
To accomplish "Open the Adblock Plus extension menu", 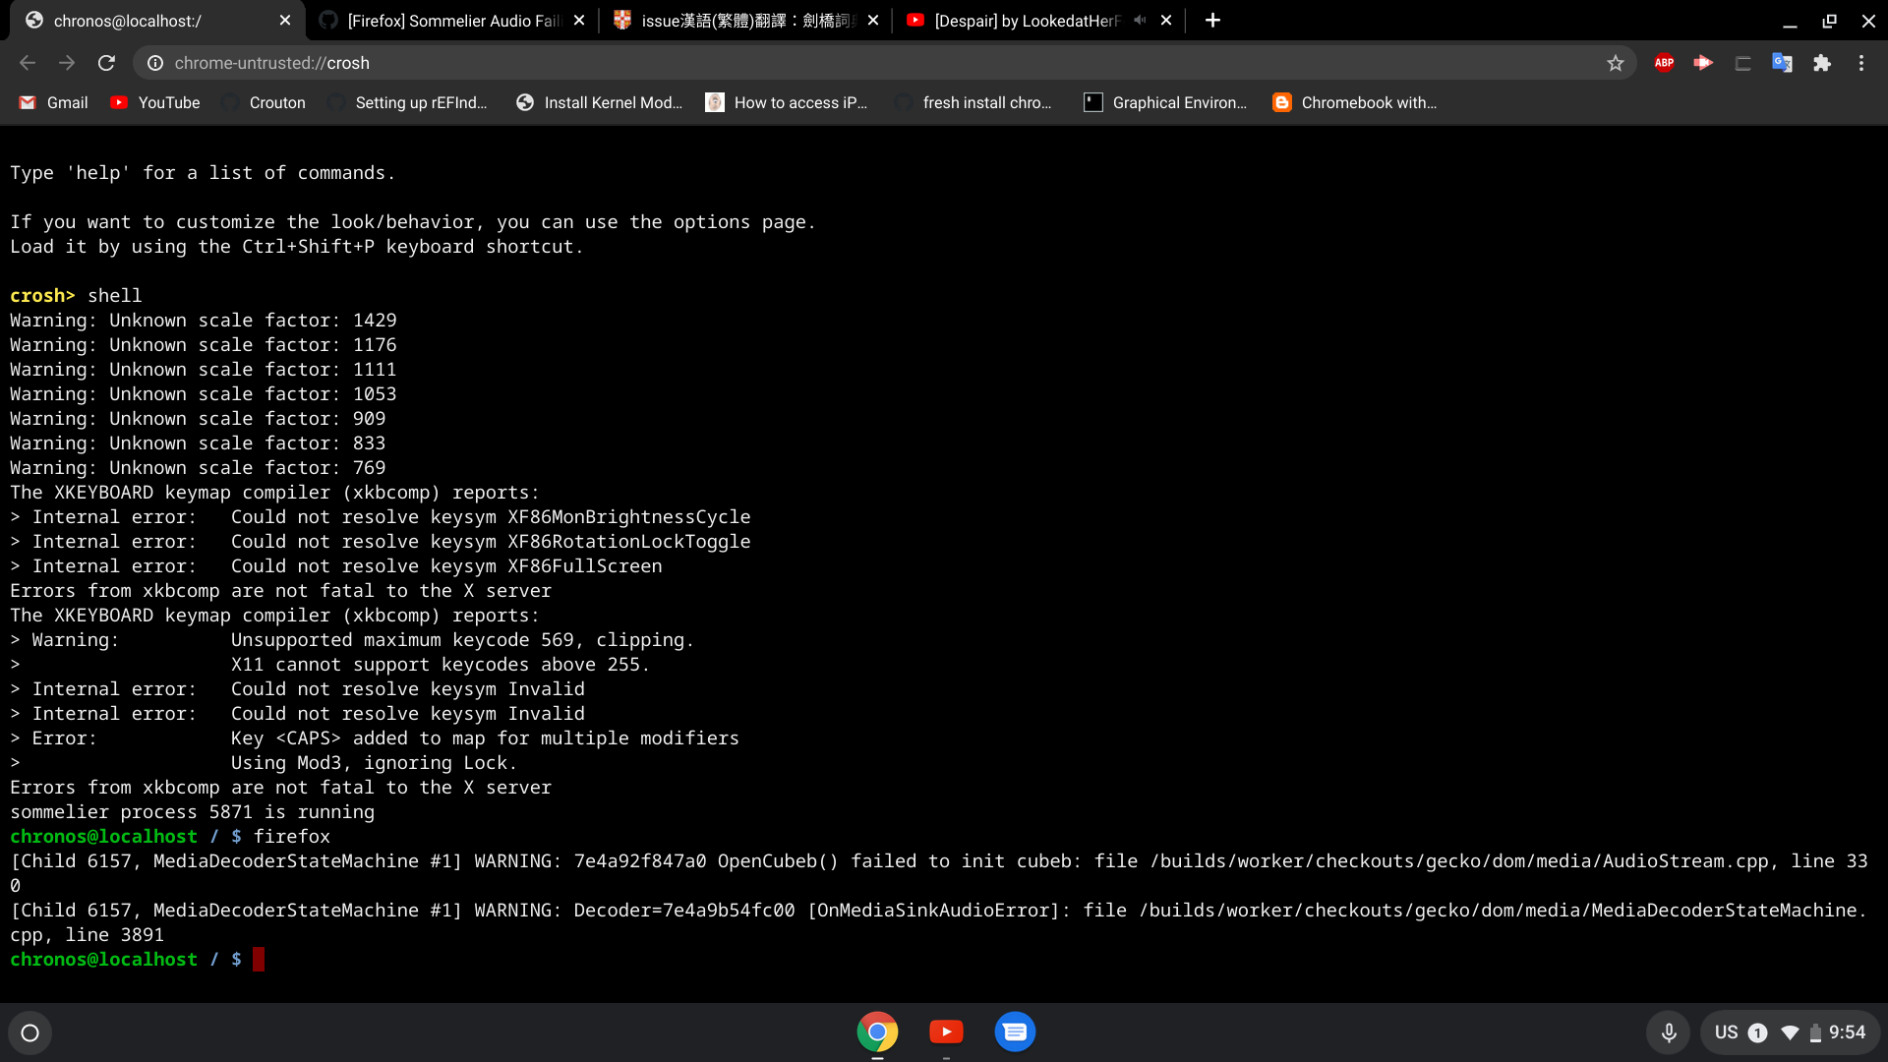I will tap(1664, 62).
